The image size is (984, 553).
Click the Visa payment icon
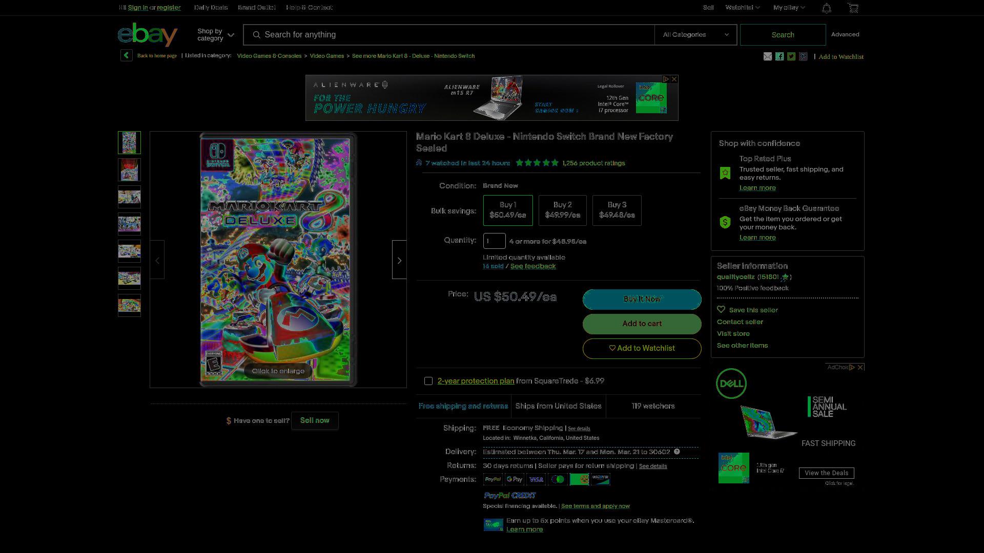pos(536,479)
